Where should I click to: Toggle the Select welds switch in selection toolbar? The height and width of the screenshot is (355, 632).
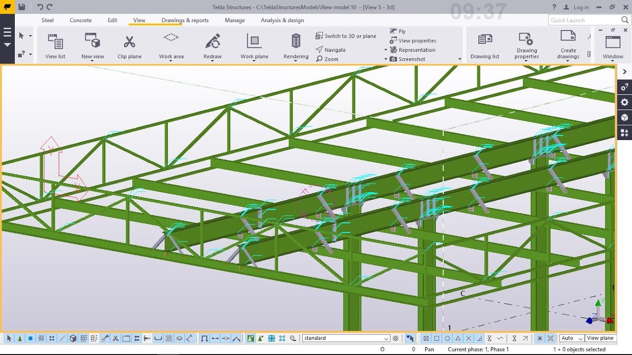click(x=105, y=338)
